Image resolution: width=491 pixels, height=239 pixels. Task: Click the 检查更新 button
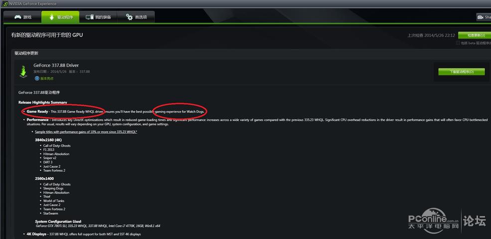(x=475, y=35)
